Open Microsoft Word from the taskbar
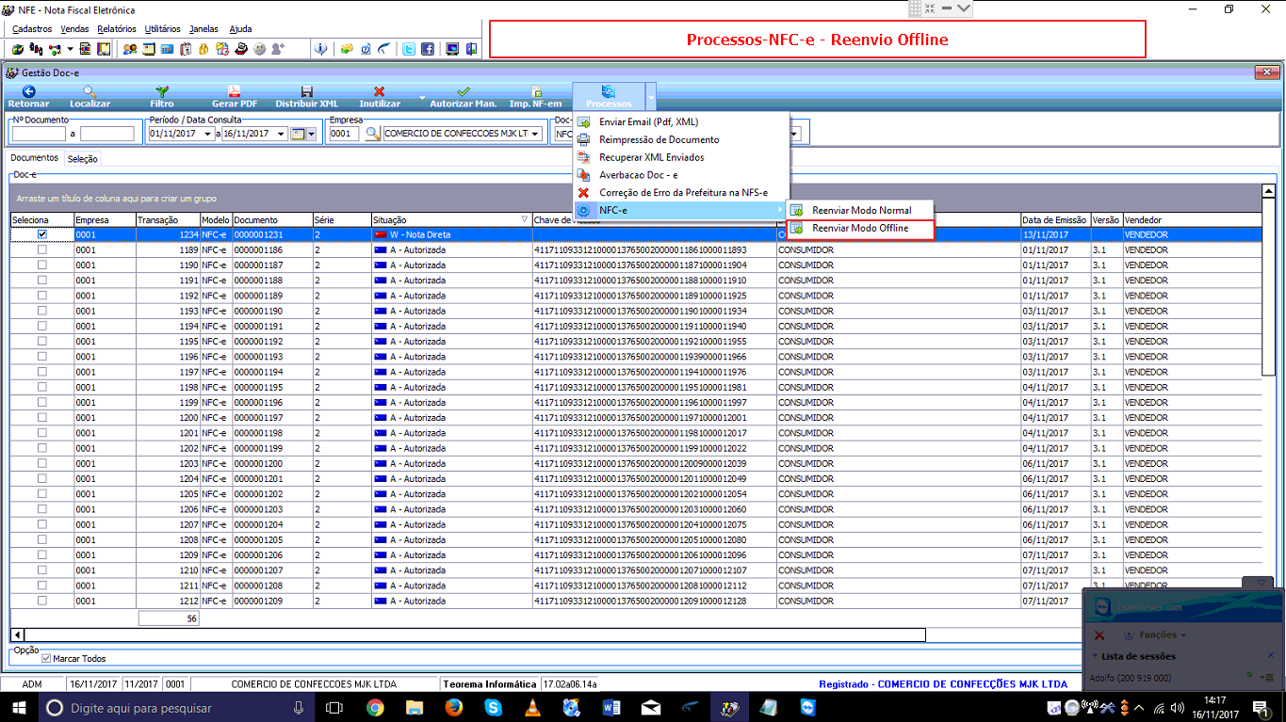This screenshot has height=722, width=1286. pos(610,708)
